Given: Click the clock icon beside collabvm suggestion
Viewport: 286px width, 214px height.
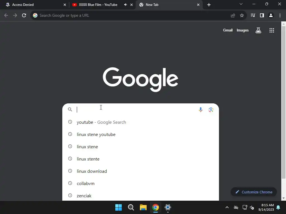Looking at the screenshot, I should pyautogui.click(x=70, y=183).
